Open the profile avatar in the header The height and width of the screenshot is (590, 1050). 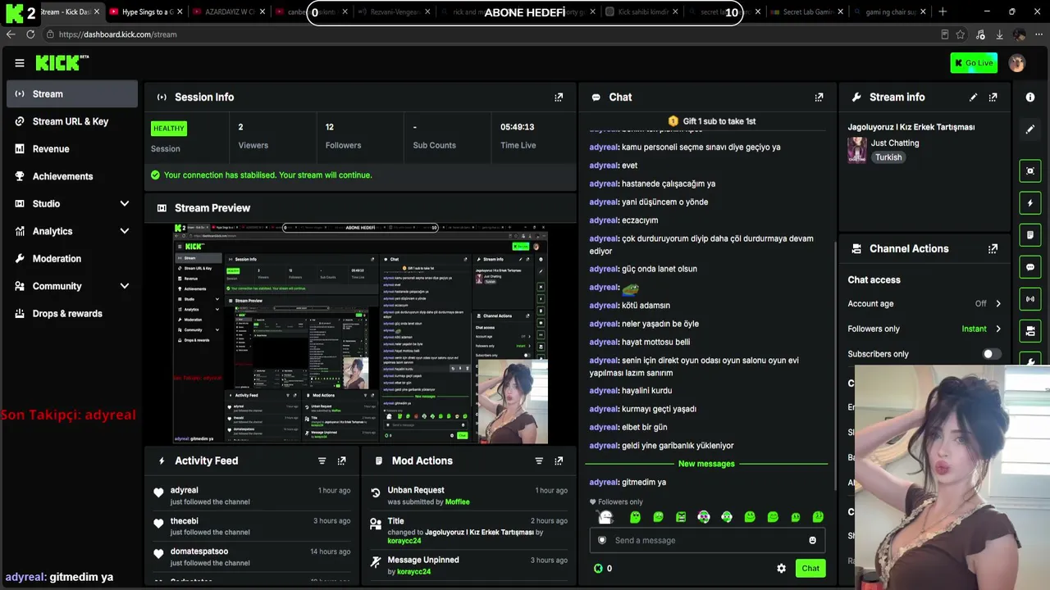tap(1017, 63)
